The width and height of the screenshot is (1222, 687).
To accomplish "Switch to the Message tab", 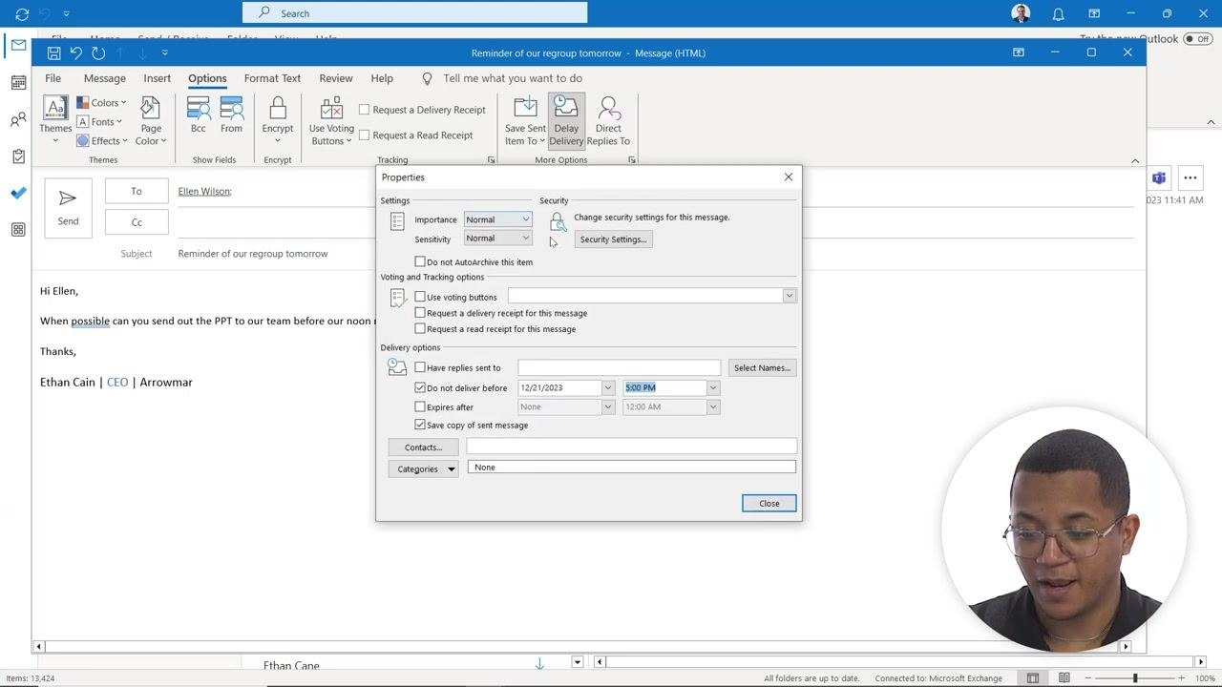I will coord(105,78).
